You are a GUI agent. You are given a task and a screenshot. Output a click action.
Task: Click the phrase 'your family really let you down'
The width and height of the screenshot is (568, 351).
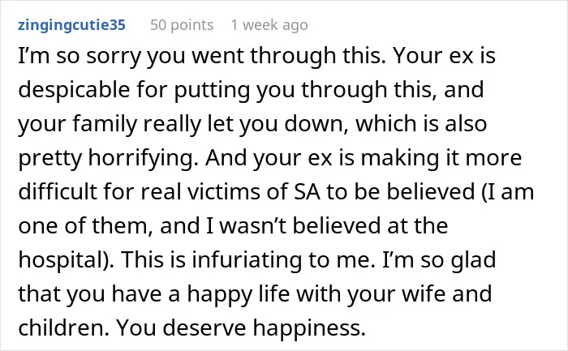click(x=183, y=124)
